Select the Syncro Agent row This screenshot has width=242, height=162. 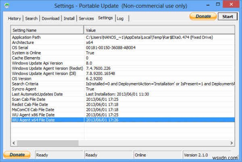tap(123, 89)
